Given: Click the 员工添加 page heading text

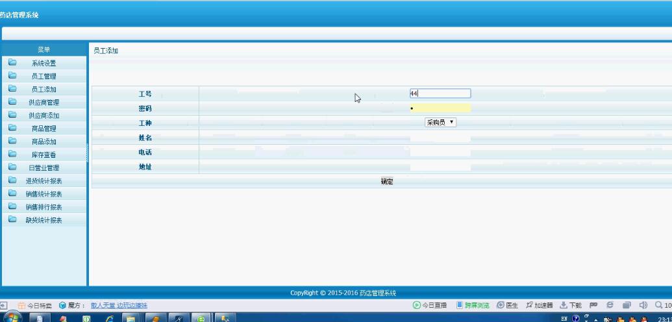Looking at the screenshot, I should (x=106, y=51).
